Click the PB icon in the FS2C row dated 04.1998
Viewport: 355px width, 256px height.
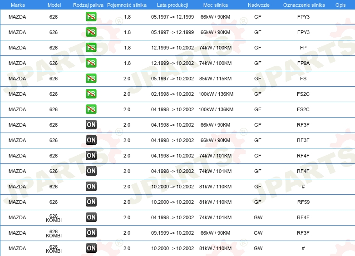(91, 109)
